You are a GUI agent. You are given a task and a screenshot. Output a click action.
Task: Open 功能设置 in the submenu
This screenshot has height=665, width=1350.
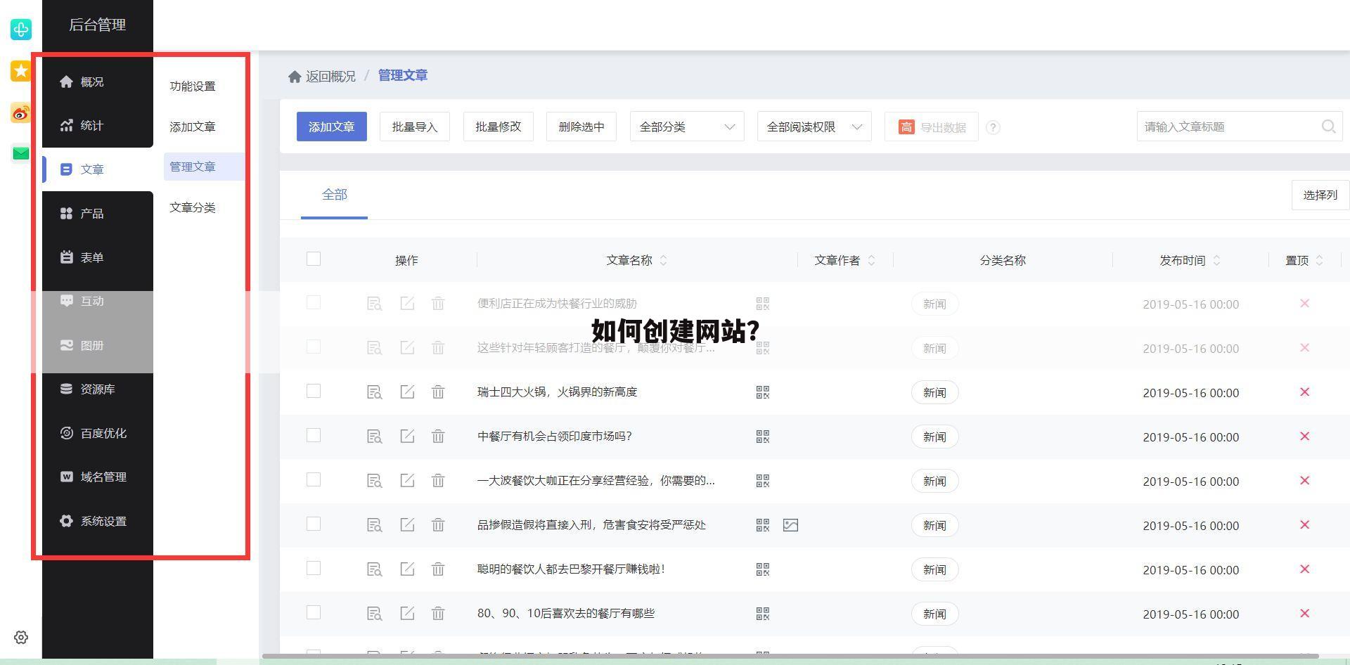point(193,86)
